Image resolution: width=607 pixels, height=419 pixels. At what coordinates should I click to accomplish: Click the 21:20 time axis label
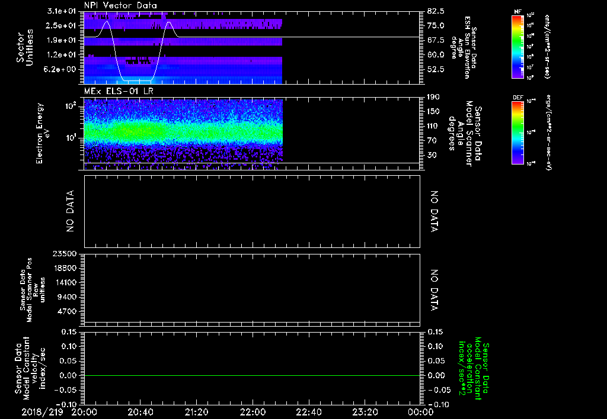[x=196, y=412]
